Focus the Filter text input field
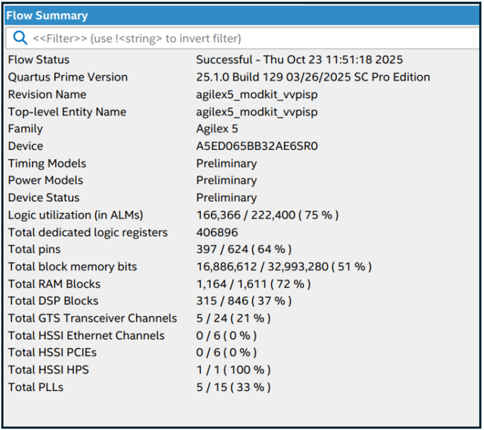Image resolution: width=484 pixels, height=430 pixels. tap(216, 39)
